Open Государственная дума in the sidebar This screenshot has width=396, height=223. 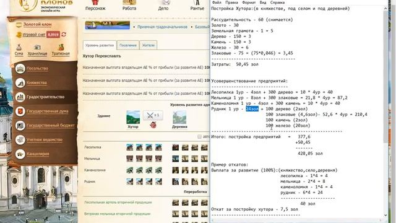48,111
